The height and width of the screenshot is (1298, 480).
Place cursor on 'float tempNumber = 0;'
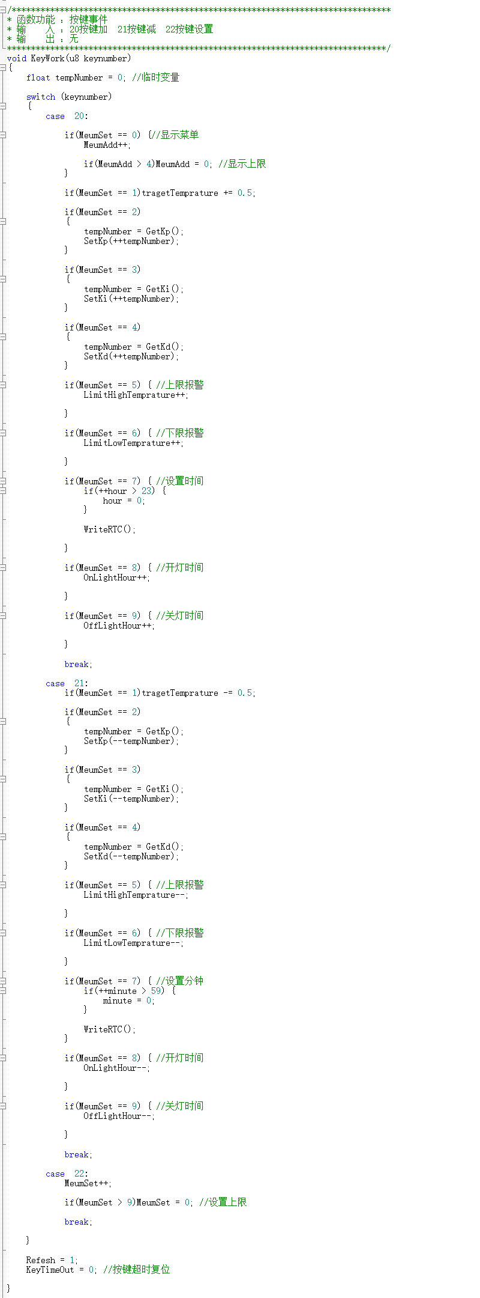pyautogui.click(x=76, y=78)
